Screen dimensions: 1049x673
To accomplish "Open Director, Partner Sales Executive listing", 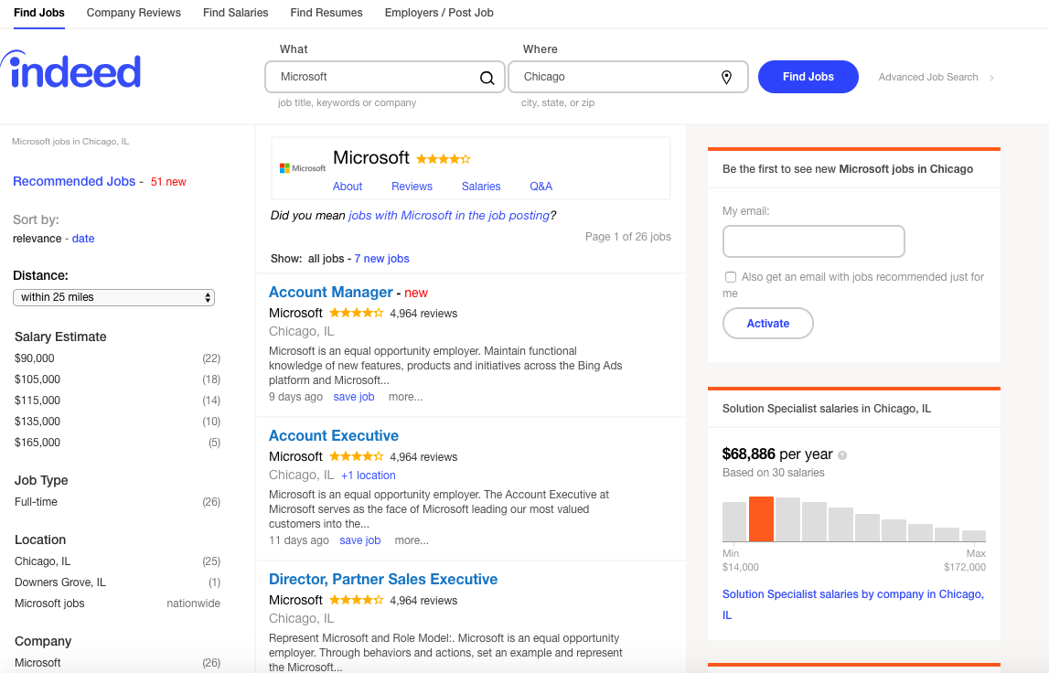I will [x=383, y=580].
